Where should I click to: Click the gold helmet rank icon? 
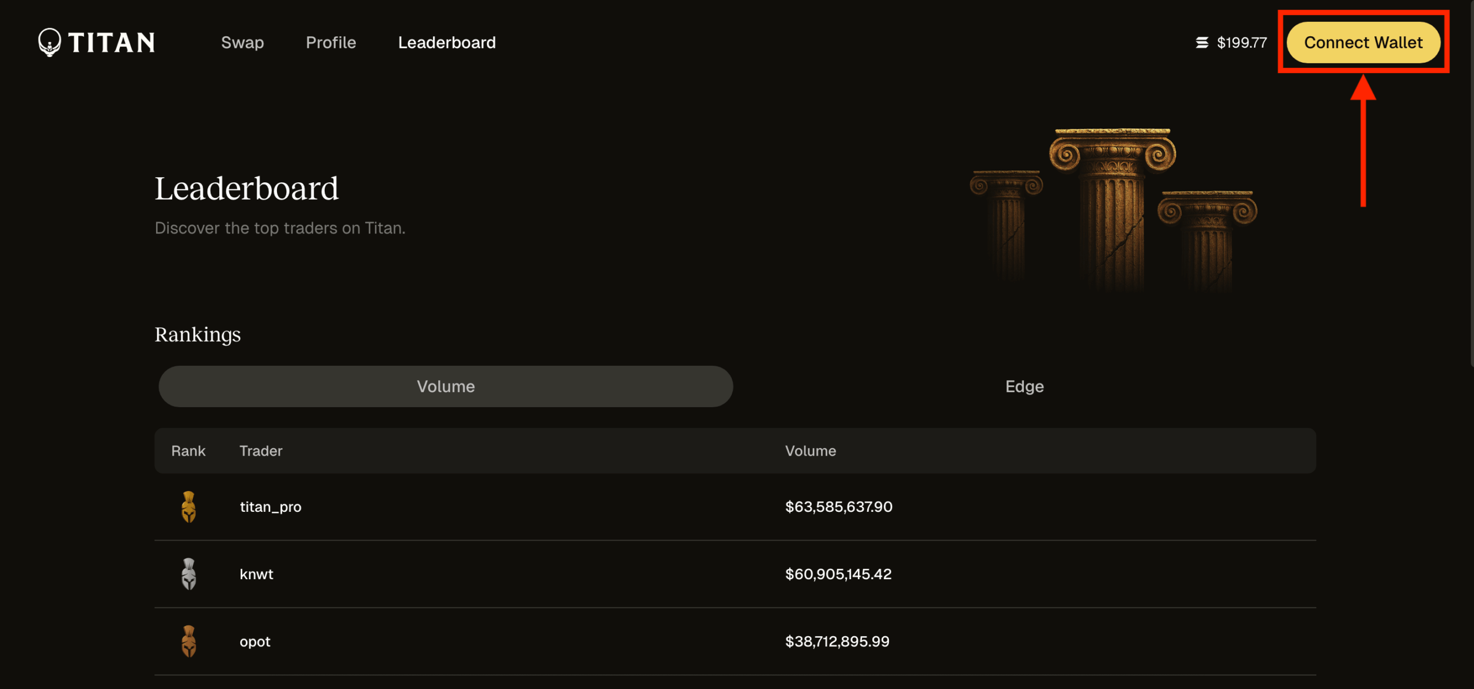pyautogui.click(x=188, y=507)
